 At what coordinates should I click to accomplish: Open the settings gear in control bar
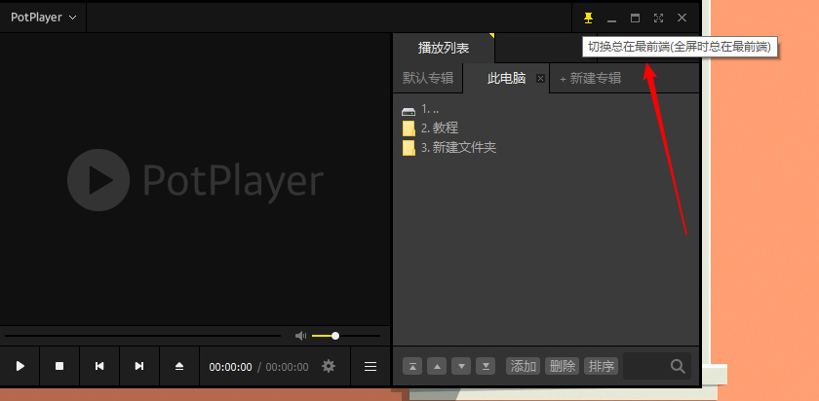[x=328, y=366]
